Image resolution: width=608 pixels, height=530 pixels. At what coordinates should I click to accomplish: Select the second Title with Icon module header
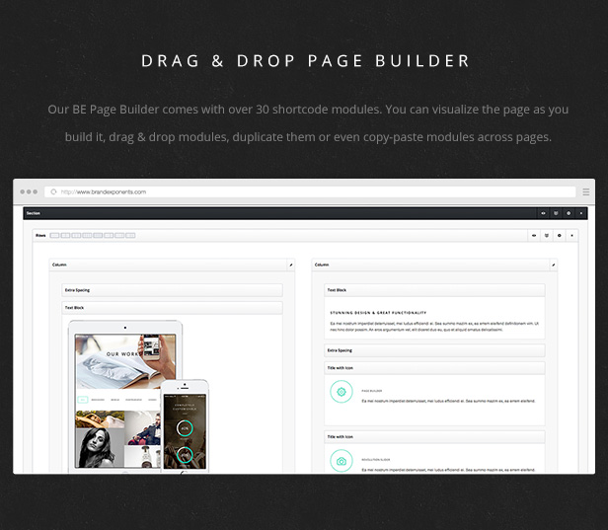[434, 436]
